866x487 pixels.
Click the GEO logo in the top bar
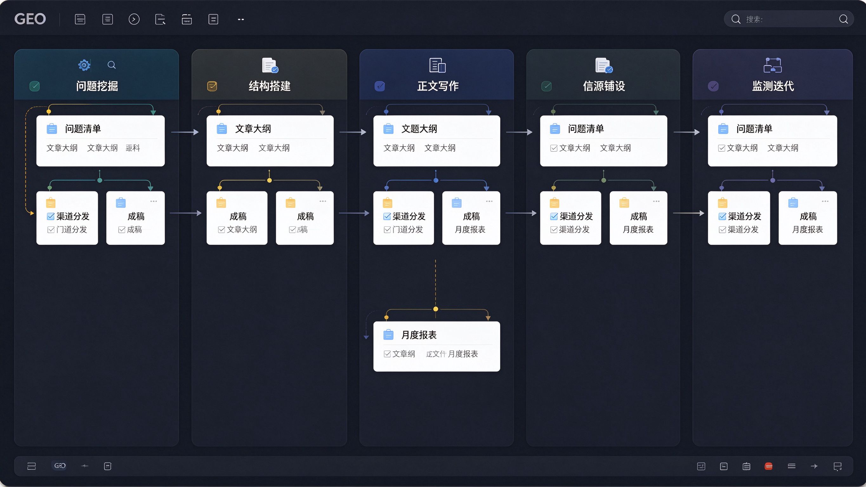point(30,19)
